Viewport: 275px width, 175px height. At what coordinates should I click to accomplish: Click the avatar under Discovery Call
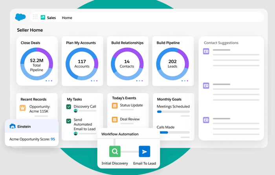point(75,111)
